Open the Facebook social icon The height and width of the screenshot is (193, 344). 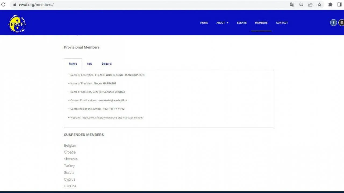(x=334, y=23)
